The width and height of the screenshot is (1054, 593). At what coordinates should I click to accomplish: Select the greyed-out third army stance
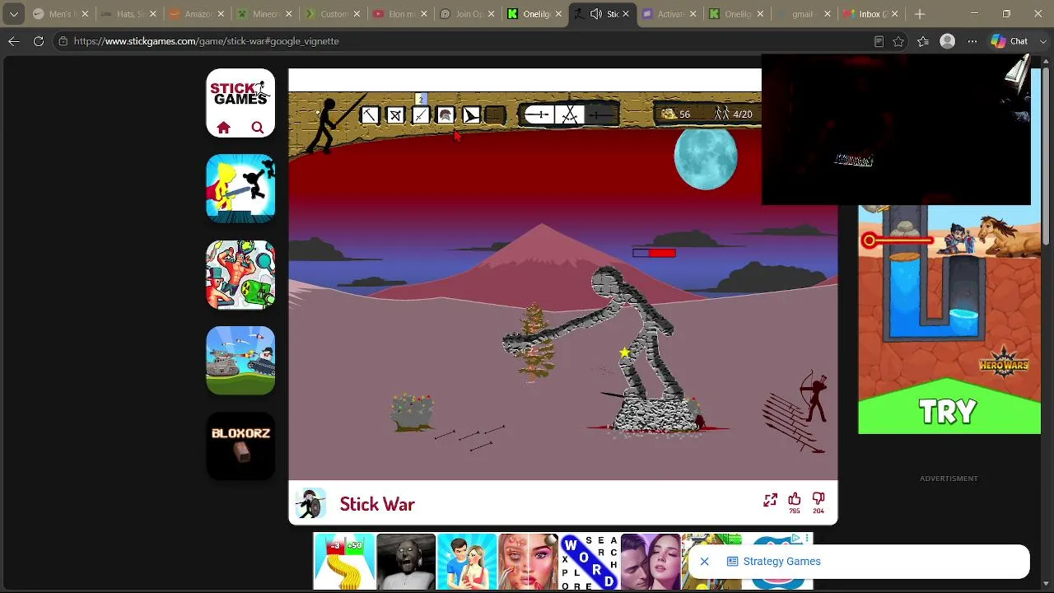[601, 115]
